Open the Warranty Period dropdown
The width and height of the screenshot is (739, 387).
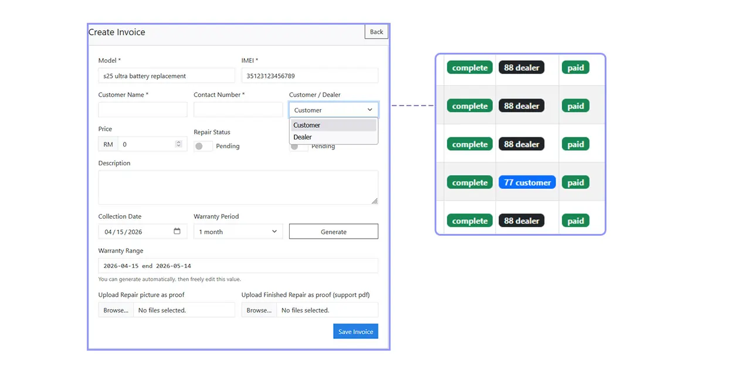(x=238, y=232)
